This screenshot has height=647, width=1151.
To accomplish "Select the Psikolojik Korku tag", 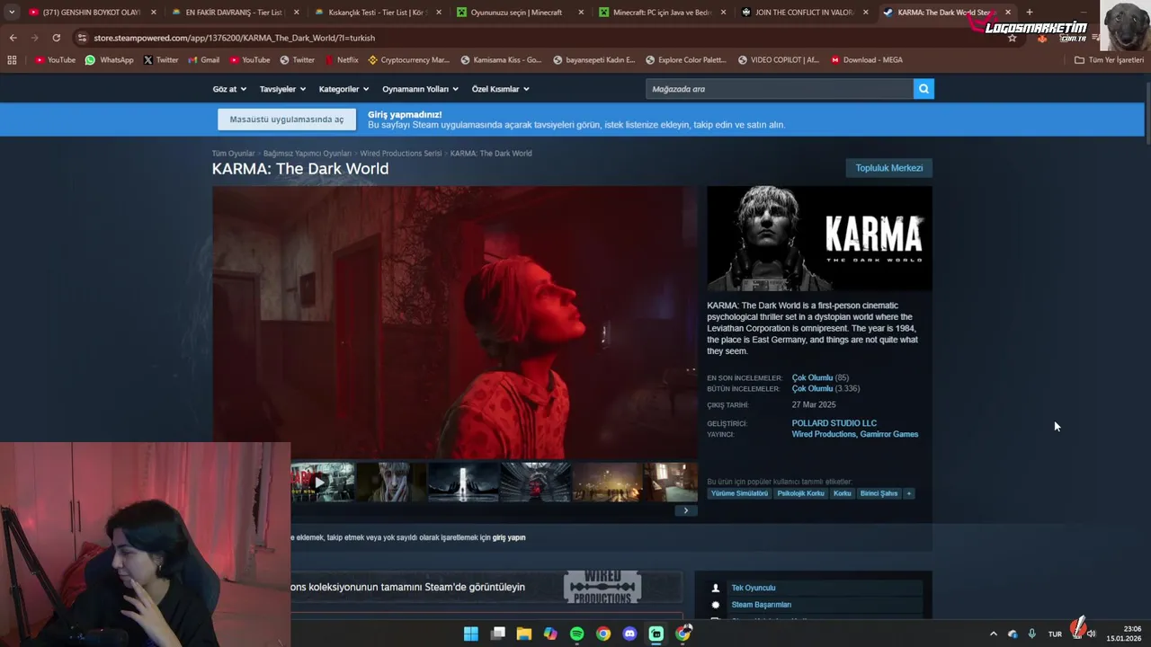I will 800,493.
